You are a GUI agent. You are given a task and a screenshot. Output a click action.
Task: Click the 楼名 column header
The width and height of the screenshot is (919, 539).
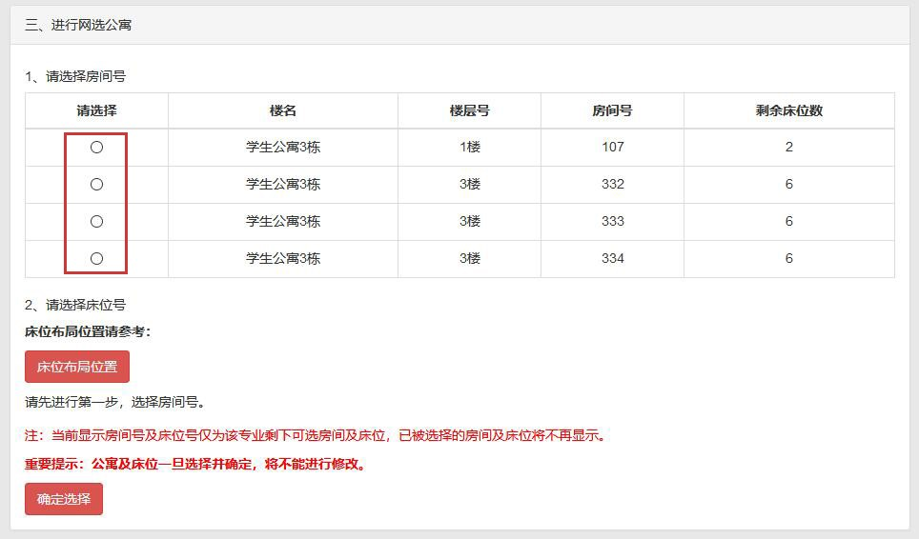pyautogui.click(x=283, y=110)
